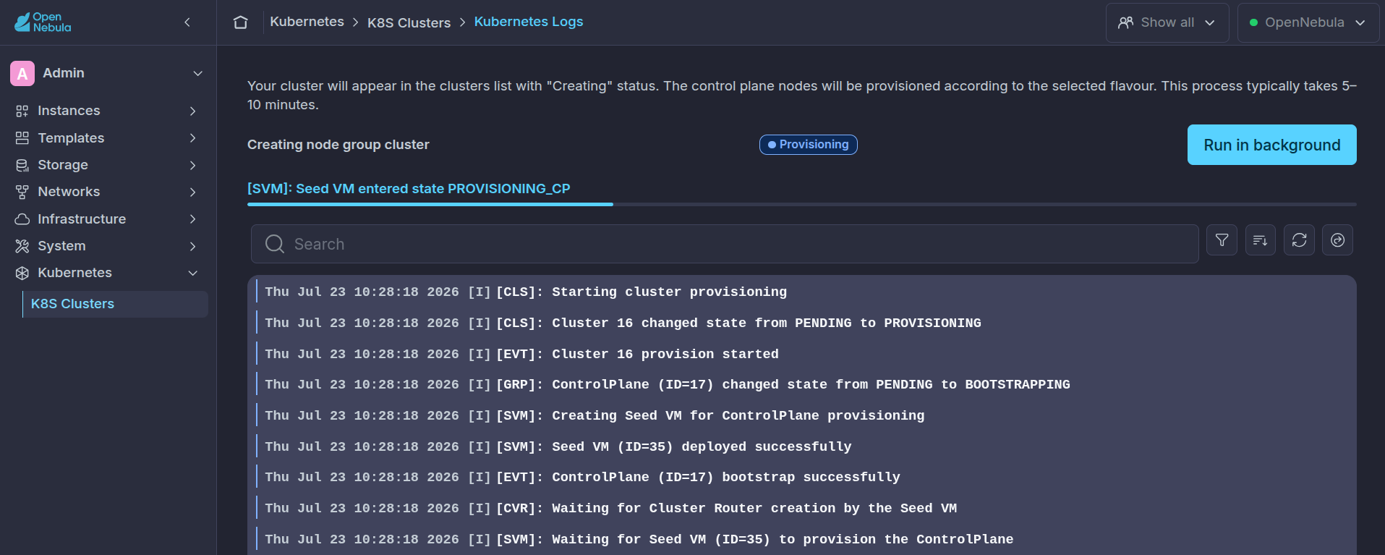Expand the Storage section
Screen dimensions: 1385x555
[x=193, y=165]
